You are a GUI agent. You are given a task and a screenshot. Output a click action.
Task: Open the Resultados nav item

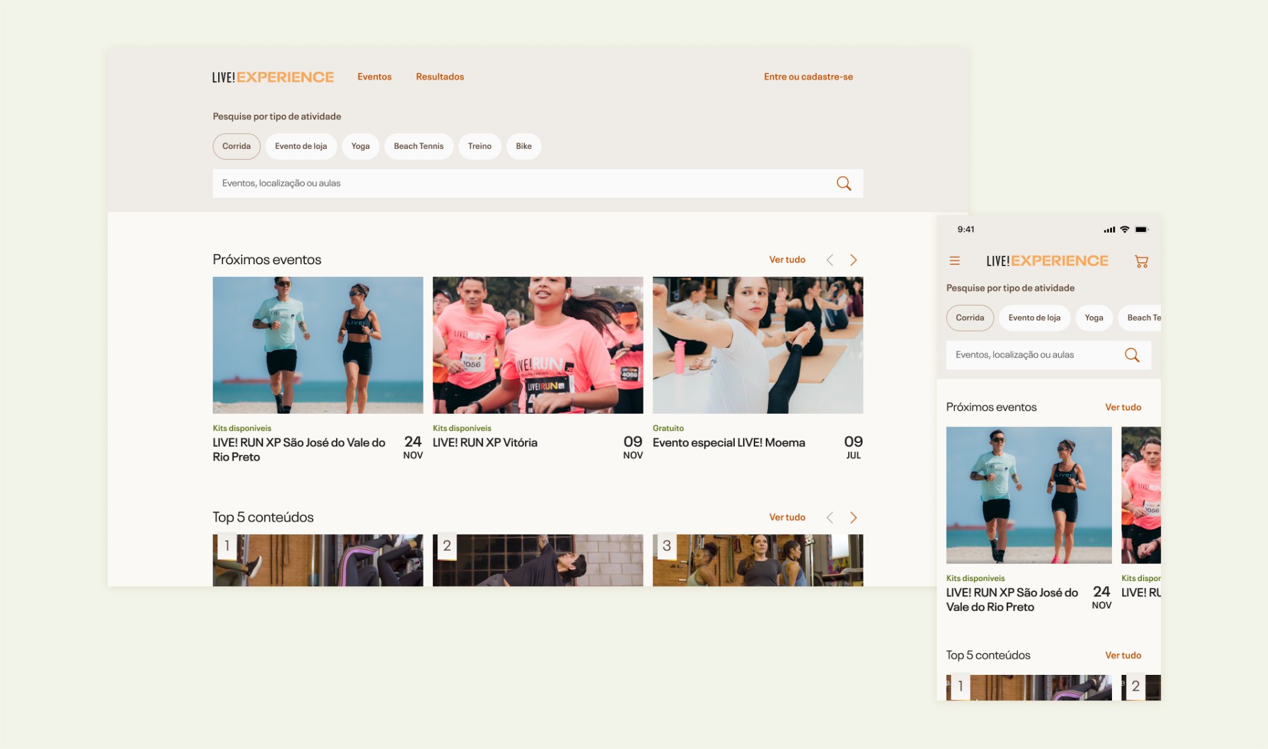440,77
